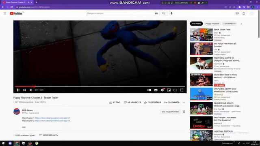Open 10,000 BEST TIME in Nico's Nextbots title
The image size is (260, 146).
225,76
